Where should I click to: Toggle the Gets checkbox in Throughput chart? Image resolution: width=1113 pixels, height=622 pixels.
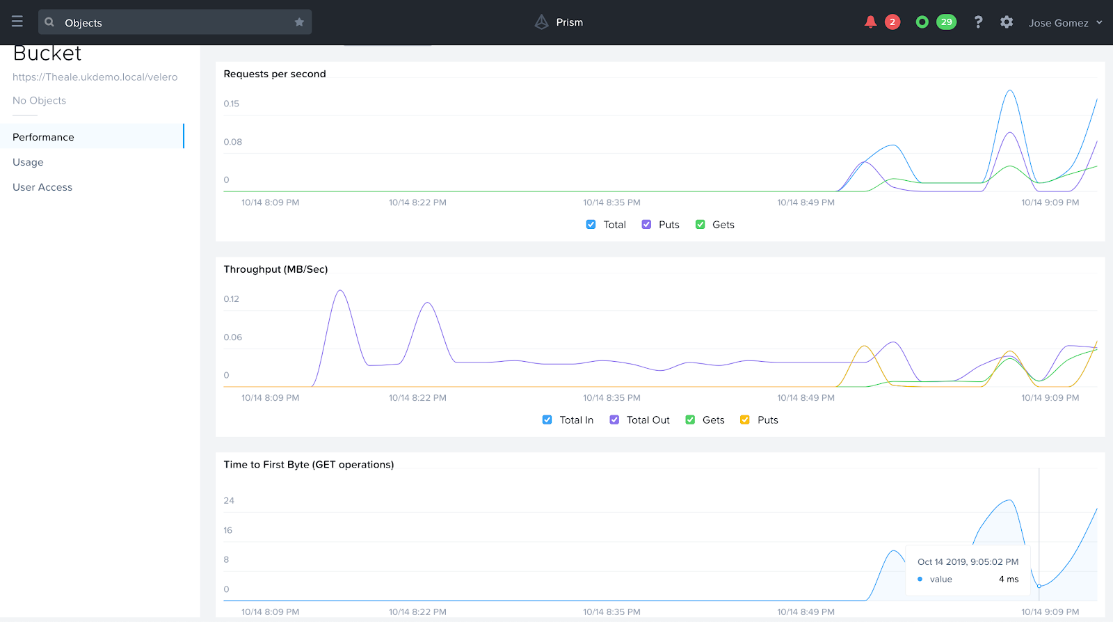[690, 420]
